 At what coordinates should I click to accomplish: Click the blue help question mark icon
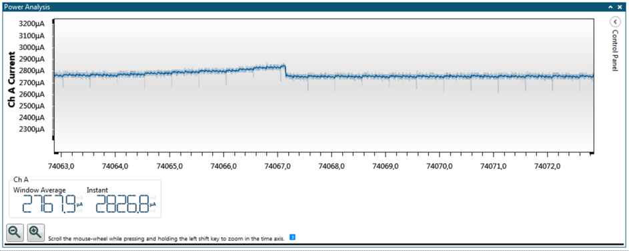[x=292, y=238]
